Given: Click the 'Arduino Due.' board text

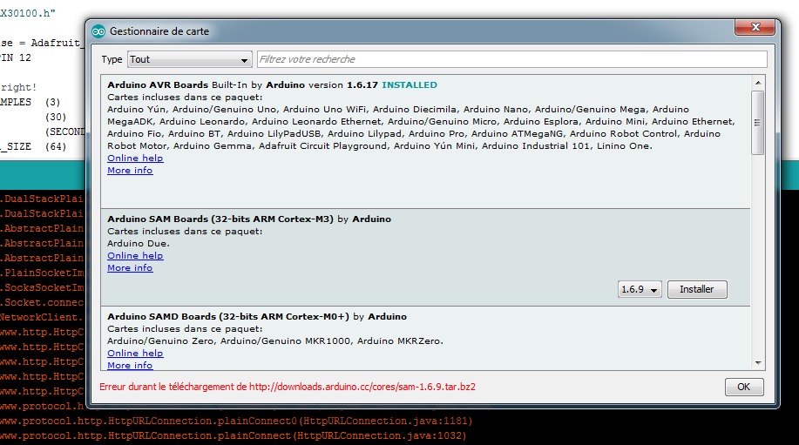Looking at the screenshot, I should pyautogui.click(x=139, y=243).
